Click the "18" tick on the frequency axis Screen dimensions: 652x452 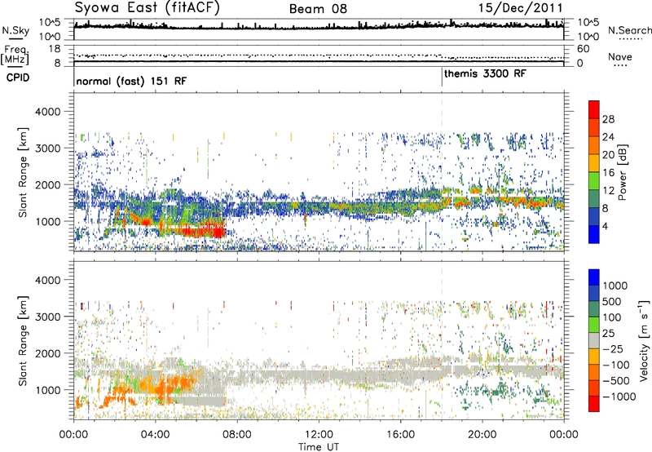click(55, 49)
